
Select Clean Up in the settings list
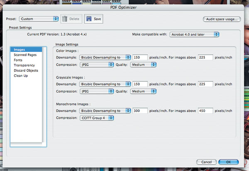(26, 76)
